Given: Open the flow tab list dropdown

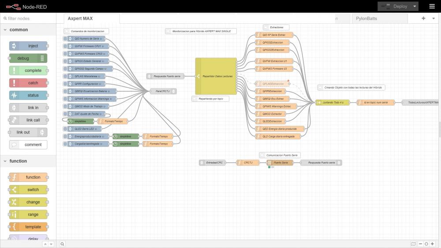Looking at the screenshot, I should [x=434, y=18].
